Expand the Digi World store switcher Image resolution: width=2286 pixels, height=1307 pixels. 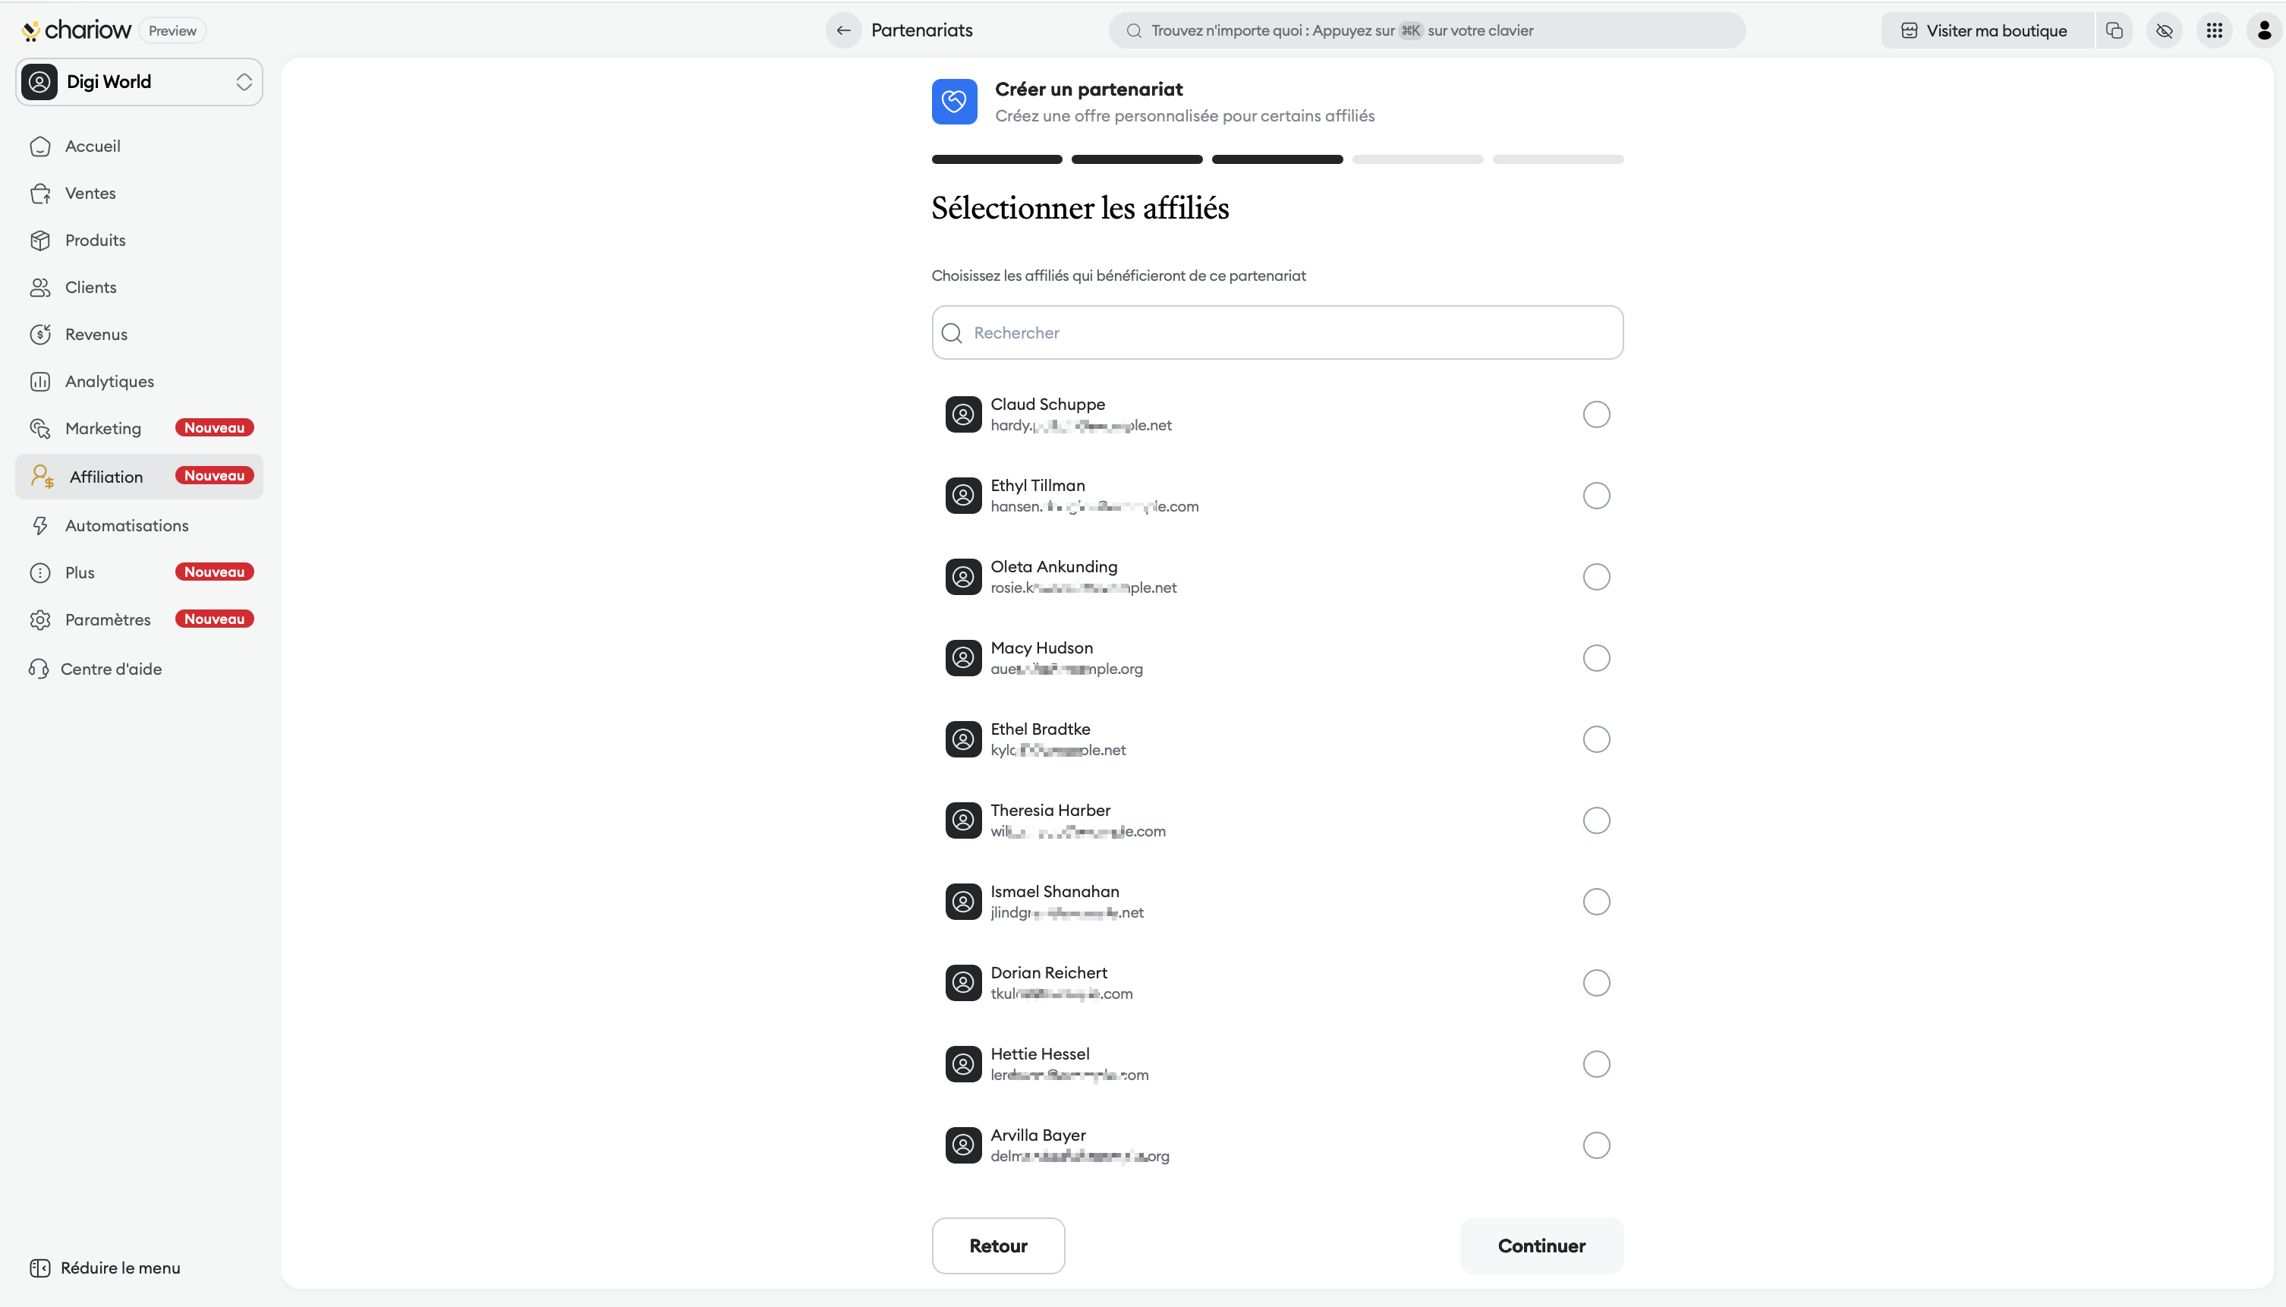tap(139, 82)
